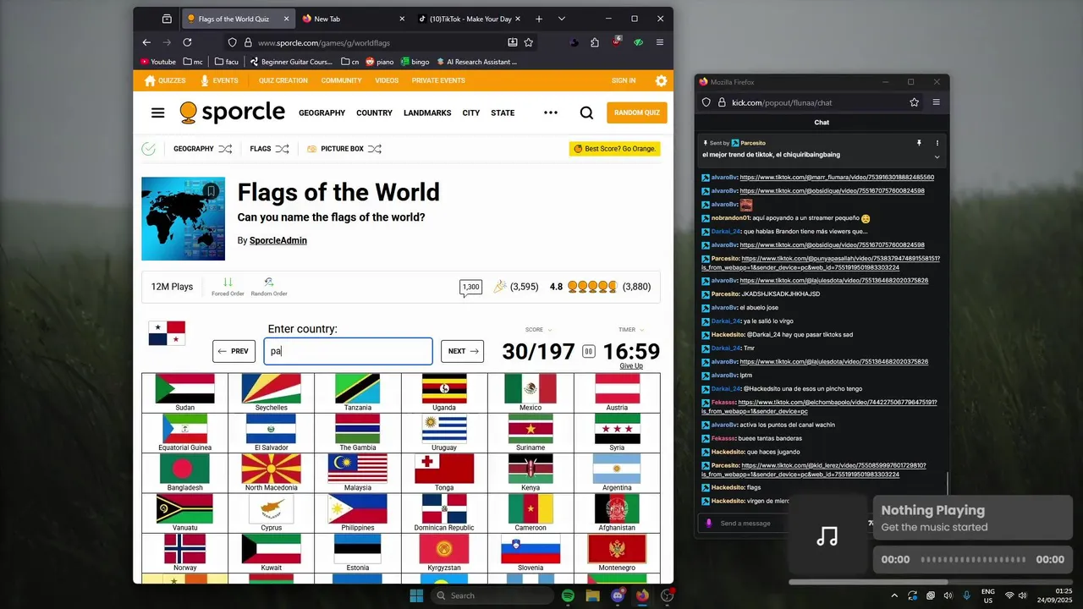
Task: Bookmark the Kick chat page star
Action: (914, 102)
